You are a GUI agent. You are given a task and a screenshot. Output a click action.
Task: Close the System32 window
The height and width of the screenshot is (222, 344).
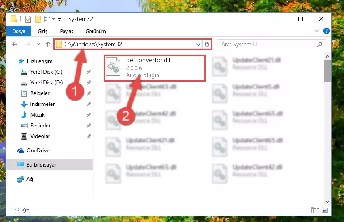click(321, 19)
